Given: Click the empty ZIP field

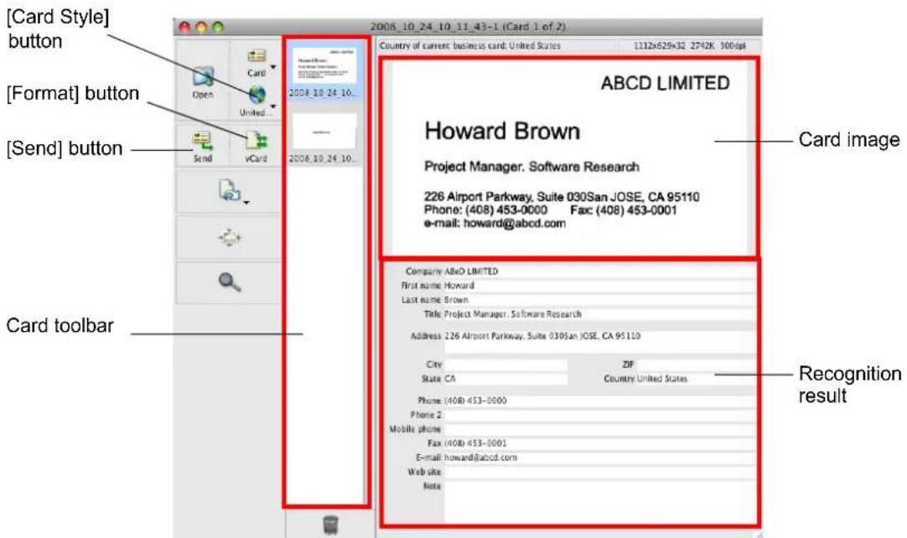Looking at the screenshot, I should point(696,365).
